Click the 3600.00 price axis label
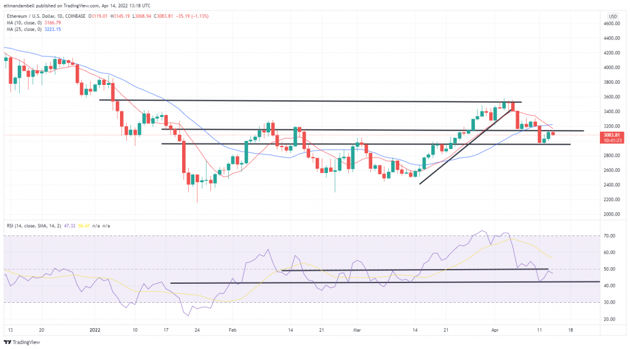 [x=612, y=97]
